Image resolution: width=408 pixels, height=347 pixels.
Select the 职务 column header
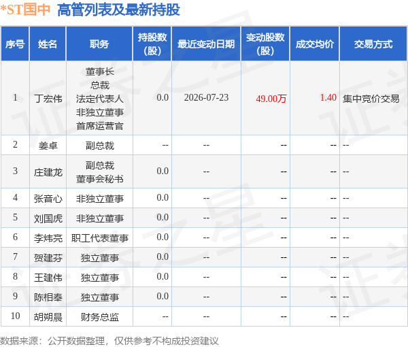click(99, 44)
